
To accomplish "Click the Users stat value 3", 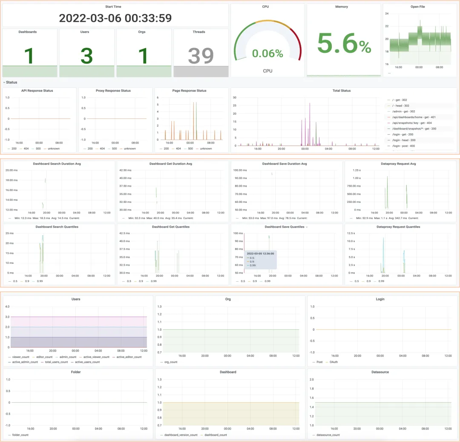I will [x=86, y=56].
